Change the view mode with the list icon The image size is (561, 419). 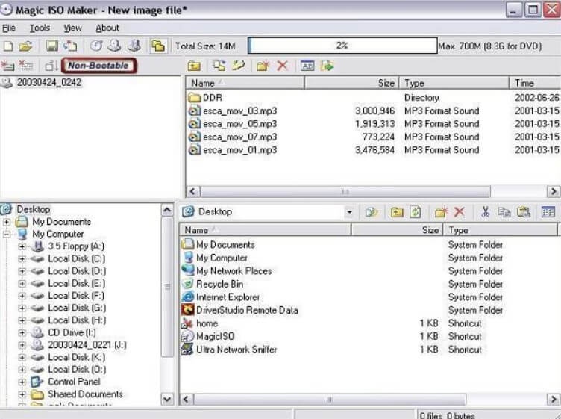548,212
